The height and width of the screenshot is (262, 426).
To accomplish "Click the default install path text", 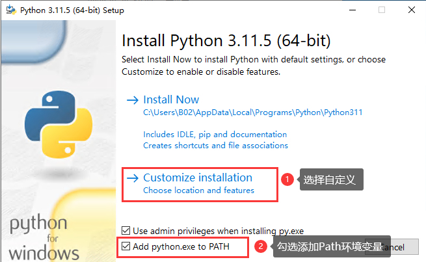I will tap(252, 112).
